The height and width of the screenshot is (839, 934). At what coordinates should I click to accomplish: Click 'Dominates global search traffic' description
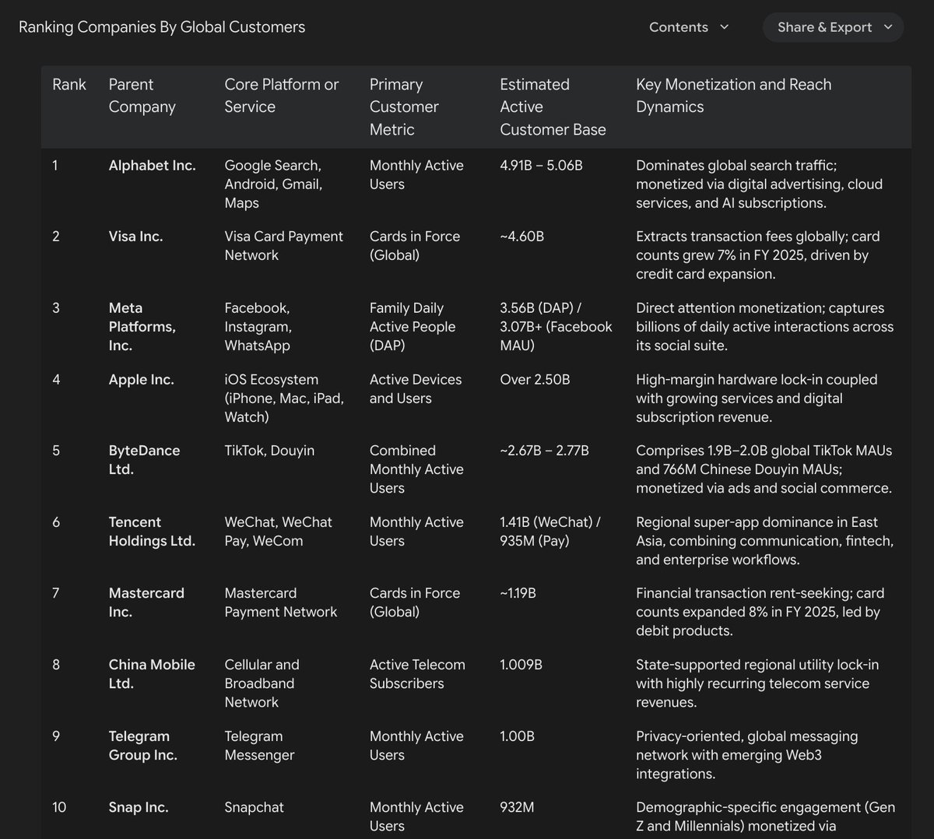(x=760, y=184)
